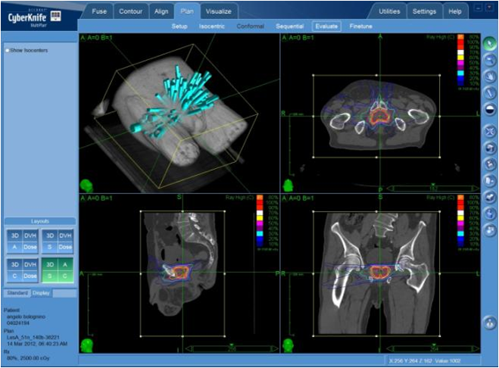Image resolution: width=499 pixels, height=368 pixels.
Task: Click the green orientation figure in 3D view
Action: click(x=86, y=184)
